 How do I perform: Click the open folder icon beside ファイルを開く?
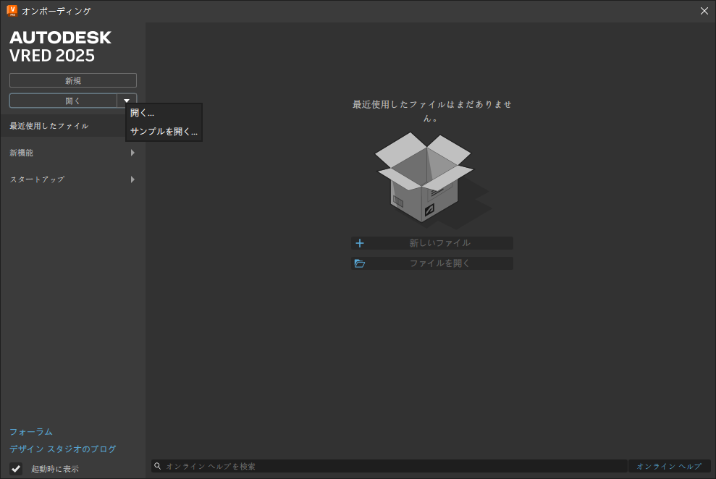click(360, 263)
